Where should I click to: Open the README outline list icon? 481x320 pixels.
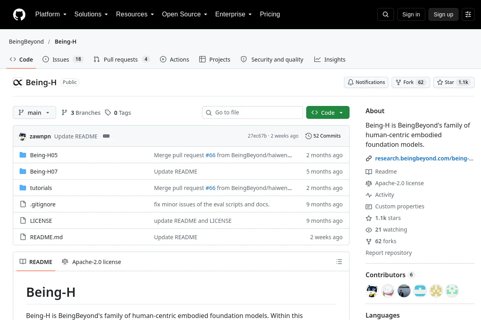coord(339,262)
